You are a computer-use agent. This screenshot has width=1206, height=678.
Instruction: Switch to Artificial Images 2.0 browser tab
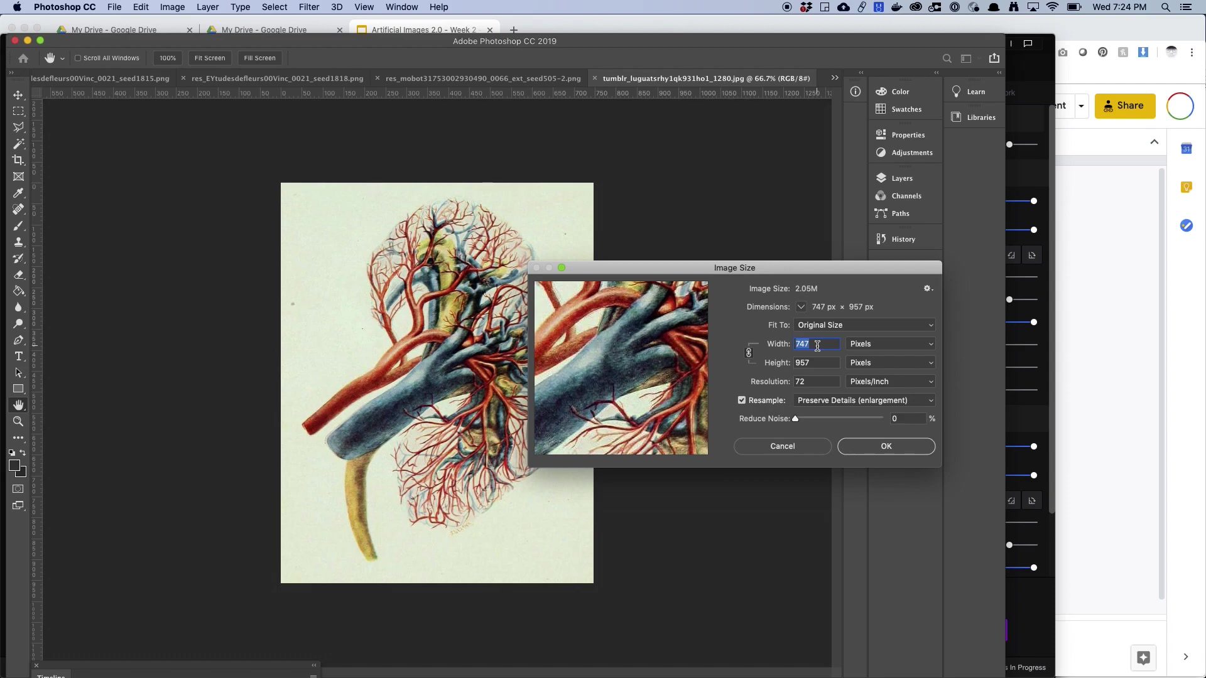424,30
